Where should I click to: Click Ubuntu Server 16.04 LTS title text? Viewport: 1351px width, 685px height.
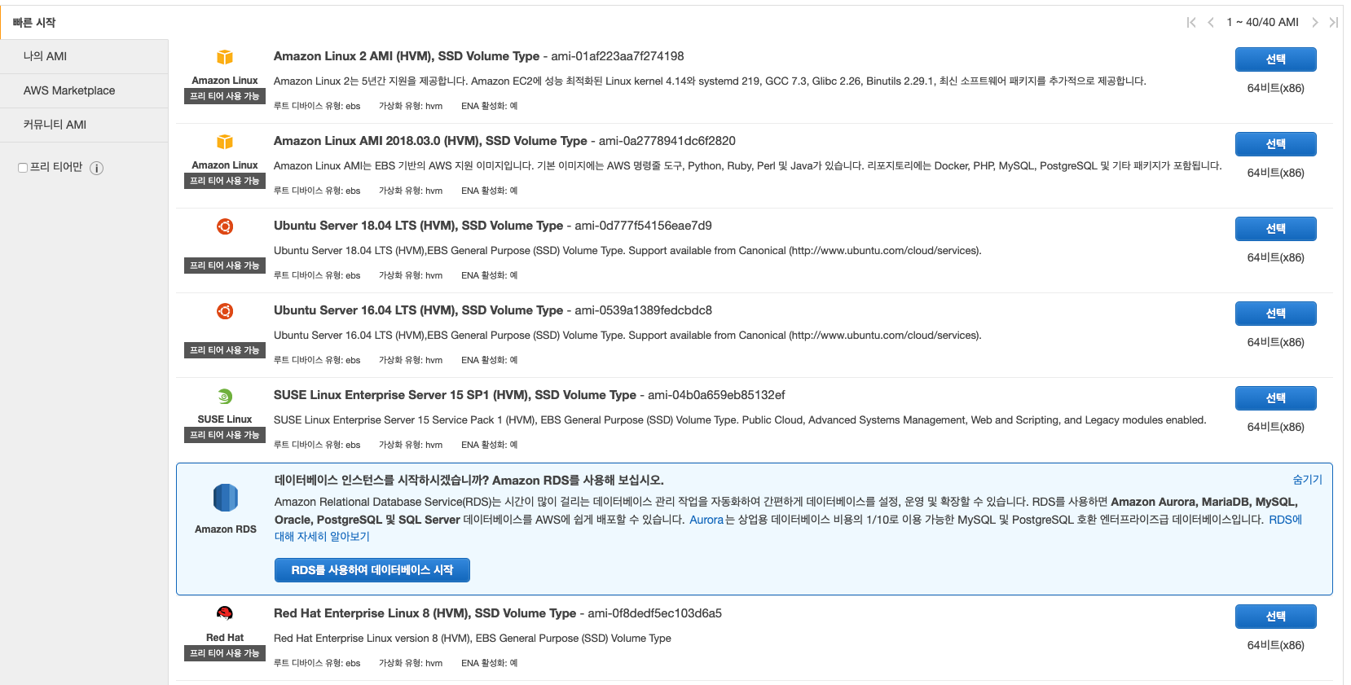click(418, 310)
